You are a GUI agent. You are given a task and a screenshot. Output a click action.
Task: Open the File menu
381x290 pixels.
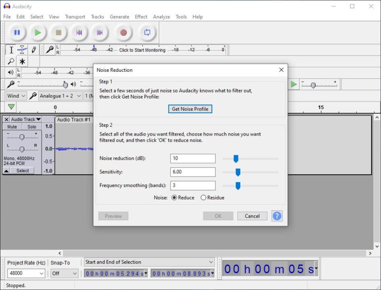click(x=7, y=17)
